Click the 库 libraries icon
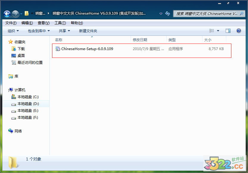248x173 pixels. point(11,76)
